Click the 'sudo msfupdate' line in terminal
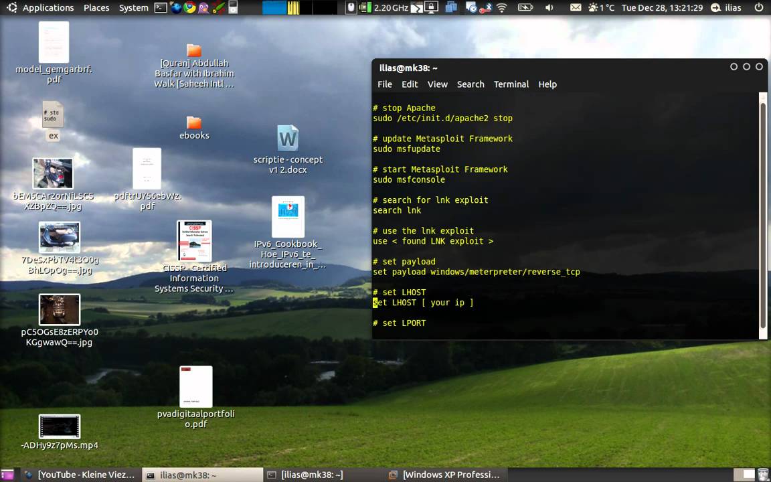The width and height of the screenshot is (771, 482). click(406, 149)
